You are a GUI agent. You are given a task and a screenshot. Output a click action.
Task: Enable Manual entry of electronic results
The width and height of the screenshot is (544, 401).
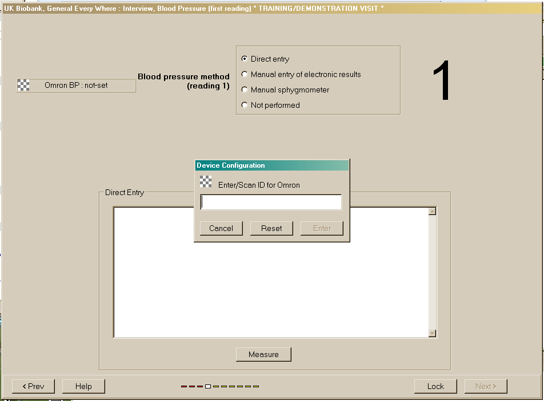(245, 74)
